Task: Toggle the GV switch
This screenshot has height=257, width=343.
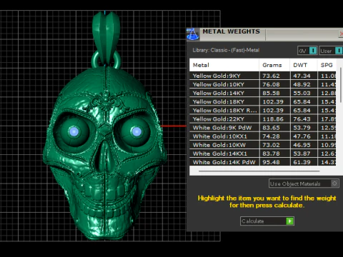Action: tap(313, 51)
